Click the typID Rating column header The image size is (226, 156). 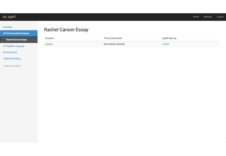[x=169, y=38]
